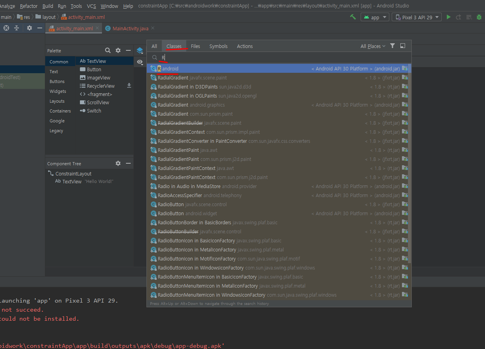The width and height of the screenshot is (485, 349).
Task: Download RecyclerView dependency icon
Action: tap(129, 85)
